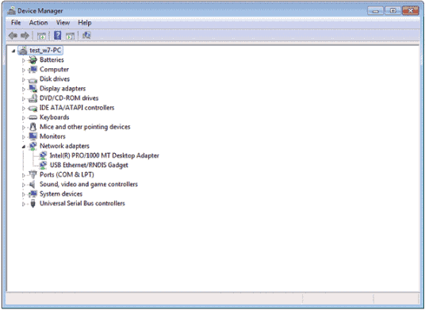Open the Help menu
This screenshot has width=425, height=310.
click(85, 22)
